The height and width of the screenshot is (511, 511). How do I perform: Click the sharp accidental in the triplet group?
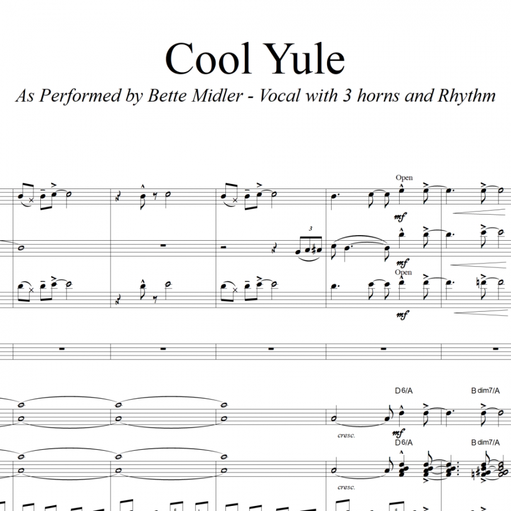[x=313, y=250]
